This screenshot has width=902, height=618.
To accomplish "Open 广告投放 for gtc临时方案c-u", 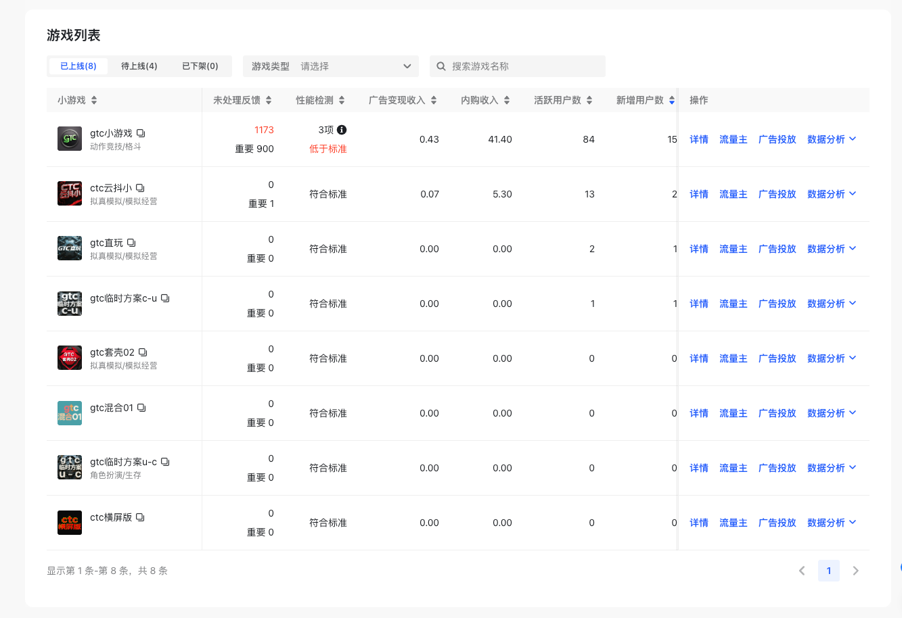I will 777,304.
